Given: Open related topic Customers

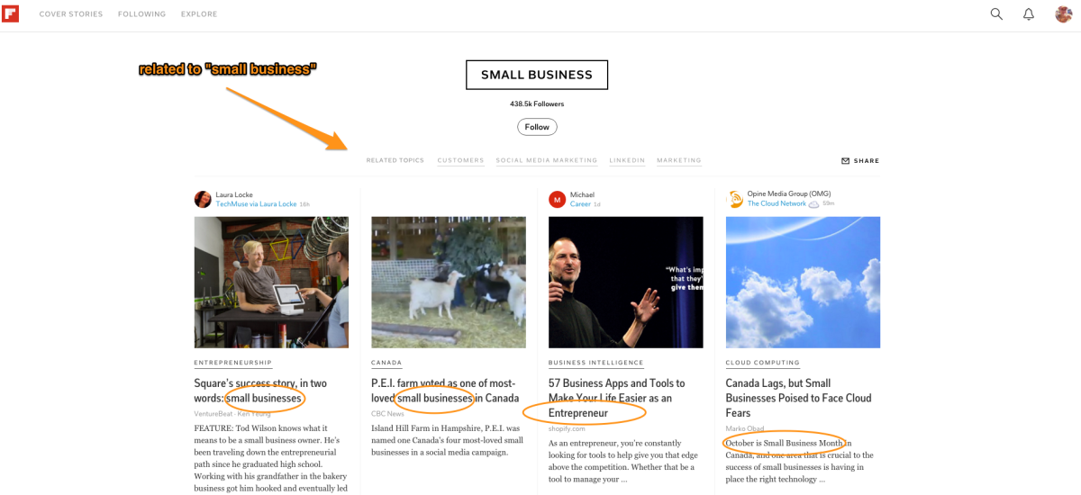Looking at the screenshot, I should tap(460, 160).
